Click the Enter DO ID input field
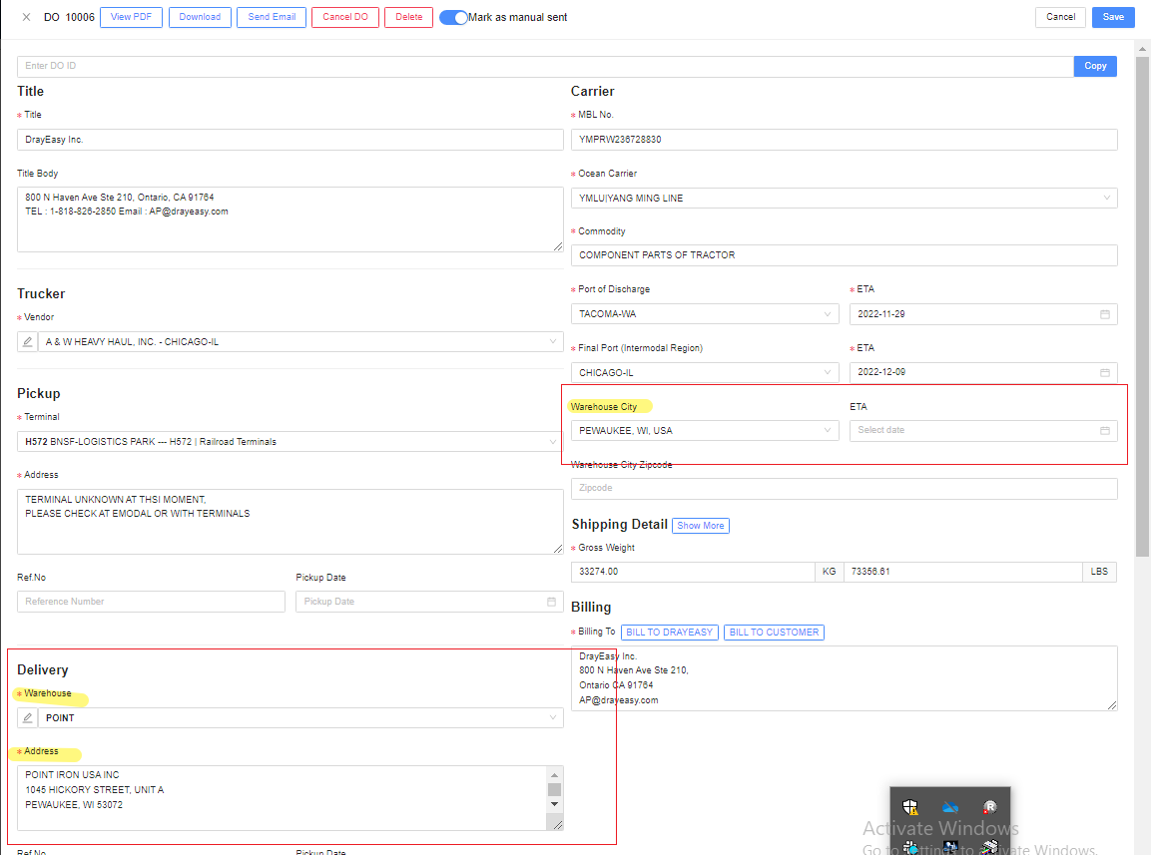 [544, 66]
